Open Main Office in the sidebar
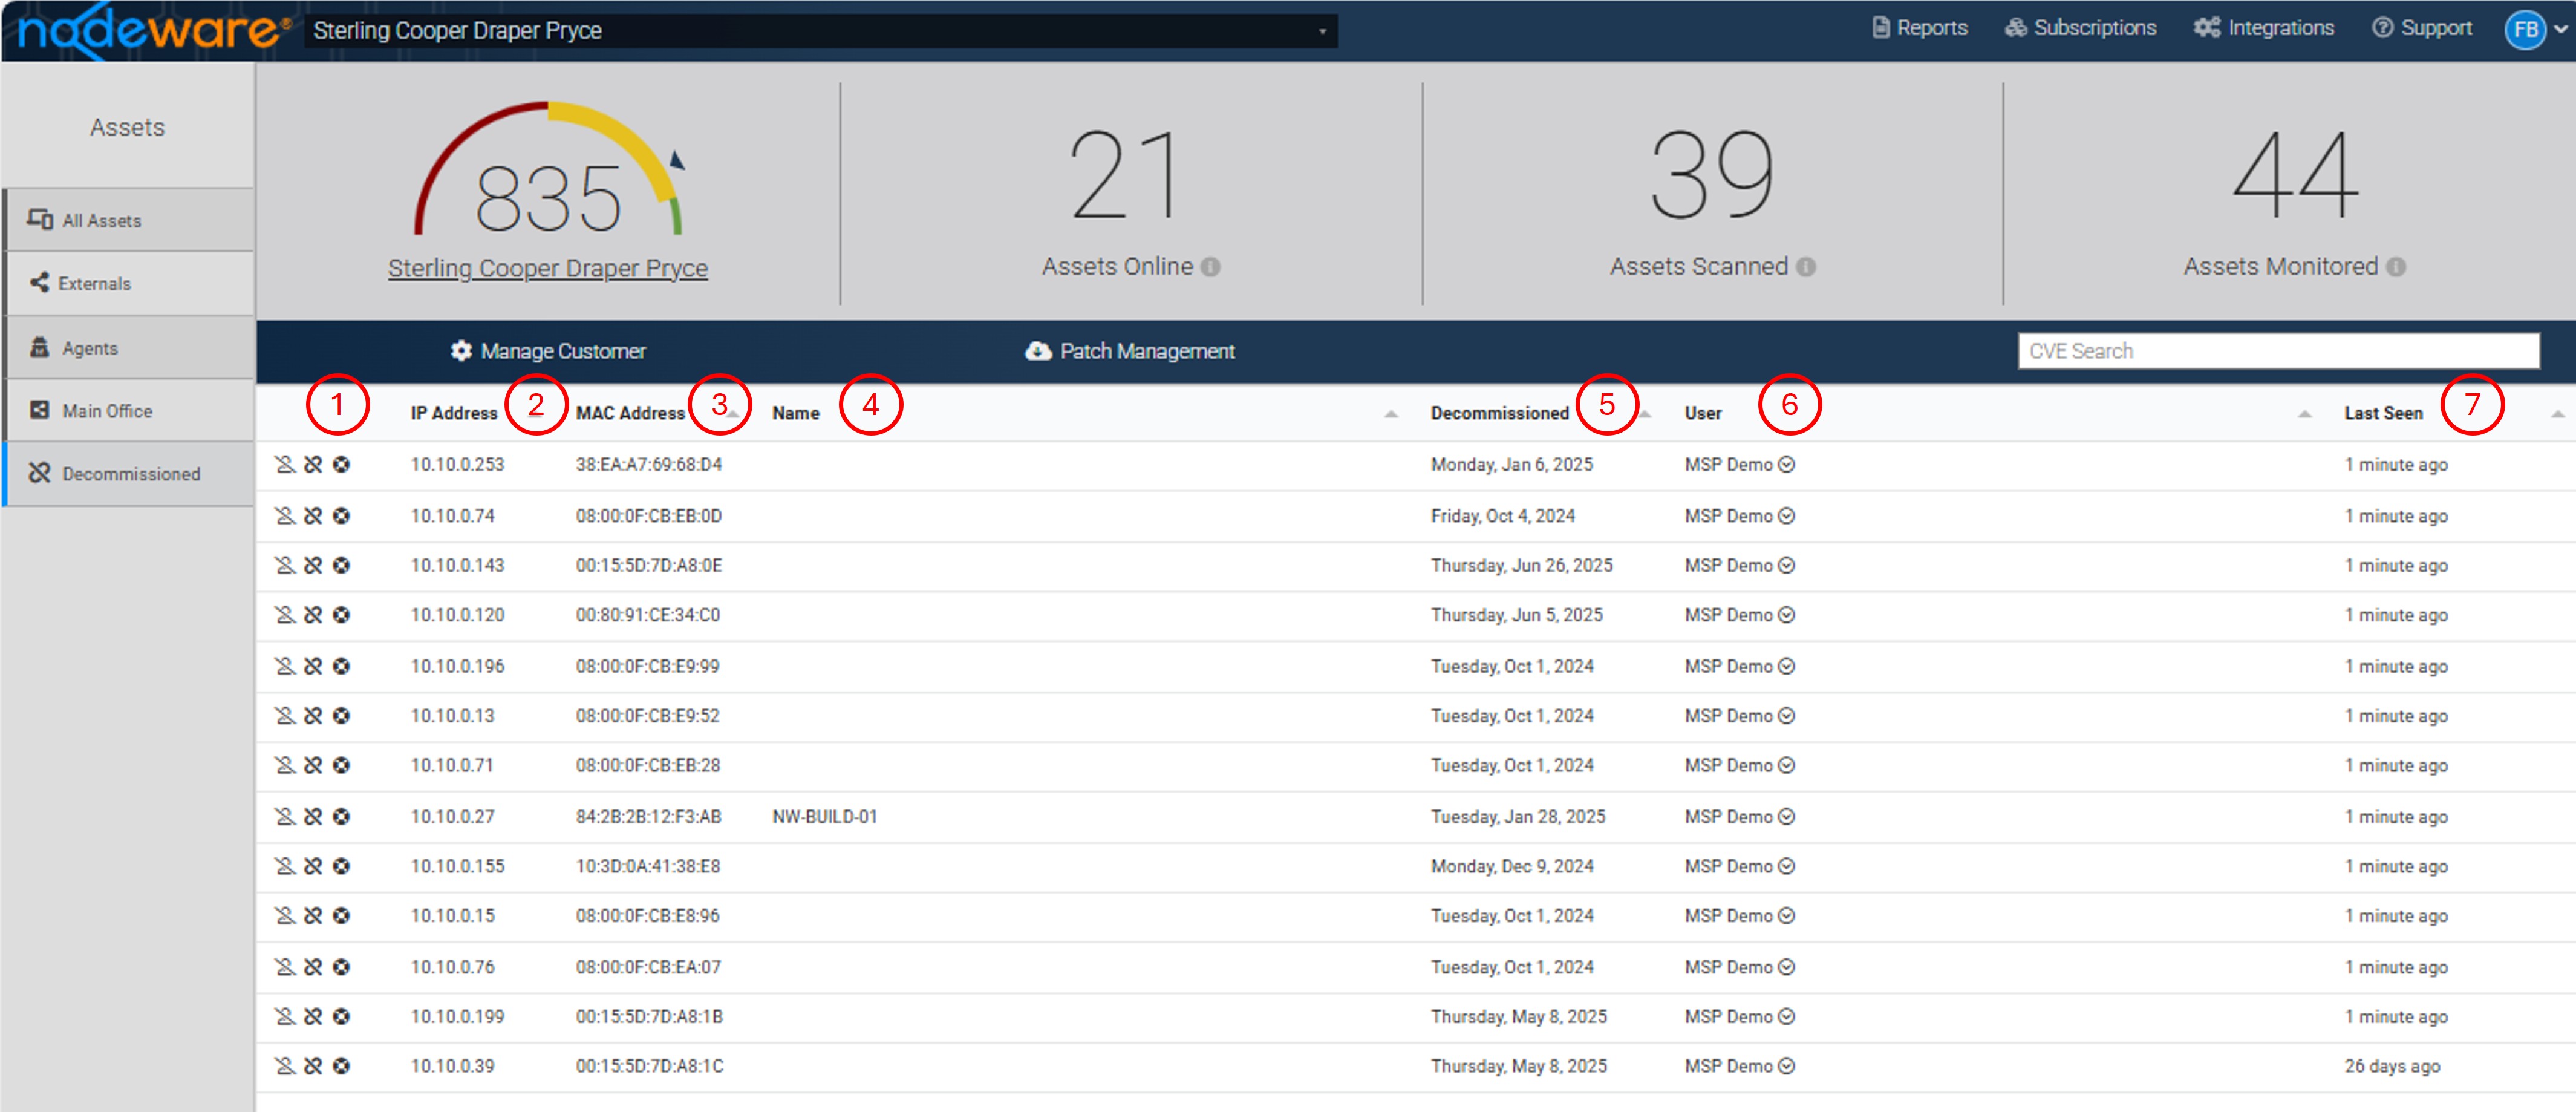Image resolution: width=2576 pixels, height=1112 pixels. point(128,411)
